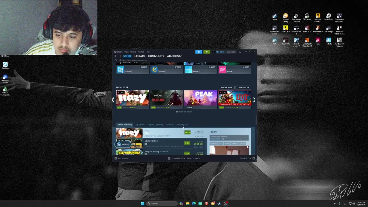Click the Sandbox tag for Hozy
Image resolution: width=368 pixels, height=207 pixels.
(x=235, y=143)
